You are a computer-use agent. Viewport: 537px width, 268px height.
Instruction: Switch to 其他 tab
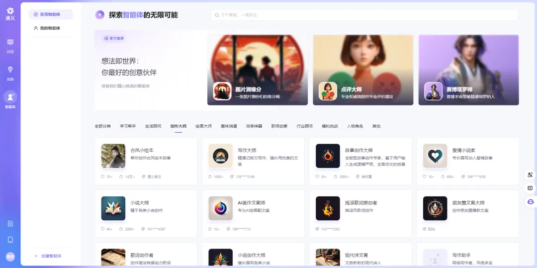point(376,126)
